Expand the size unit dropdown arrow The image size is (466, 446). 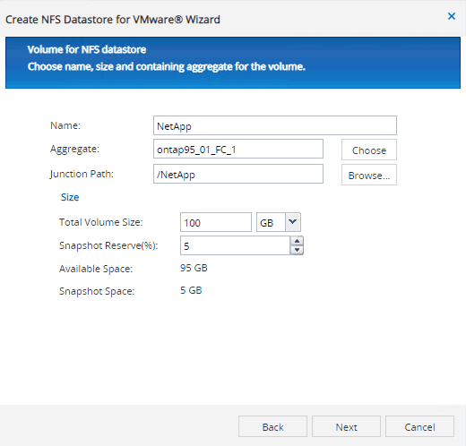tap(293, 222)
